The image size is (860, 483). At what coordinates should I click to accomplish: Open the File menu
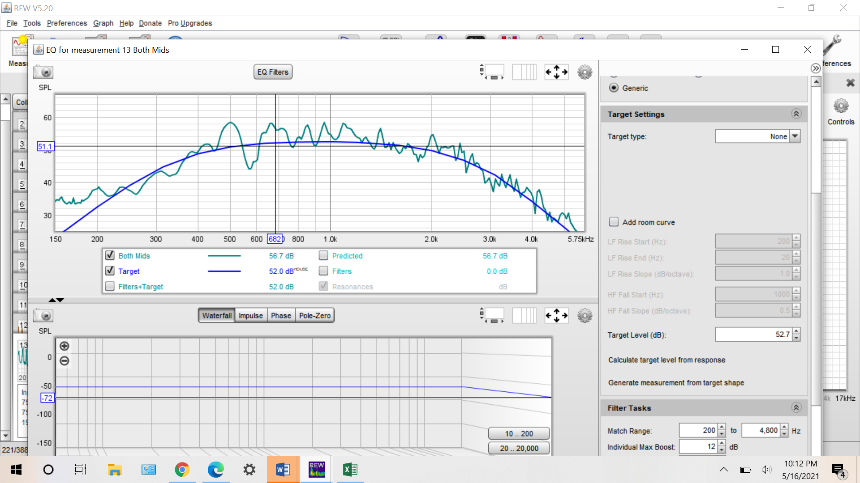12,23
